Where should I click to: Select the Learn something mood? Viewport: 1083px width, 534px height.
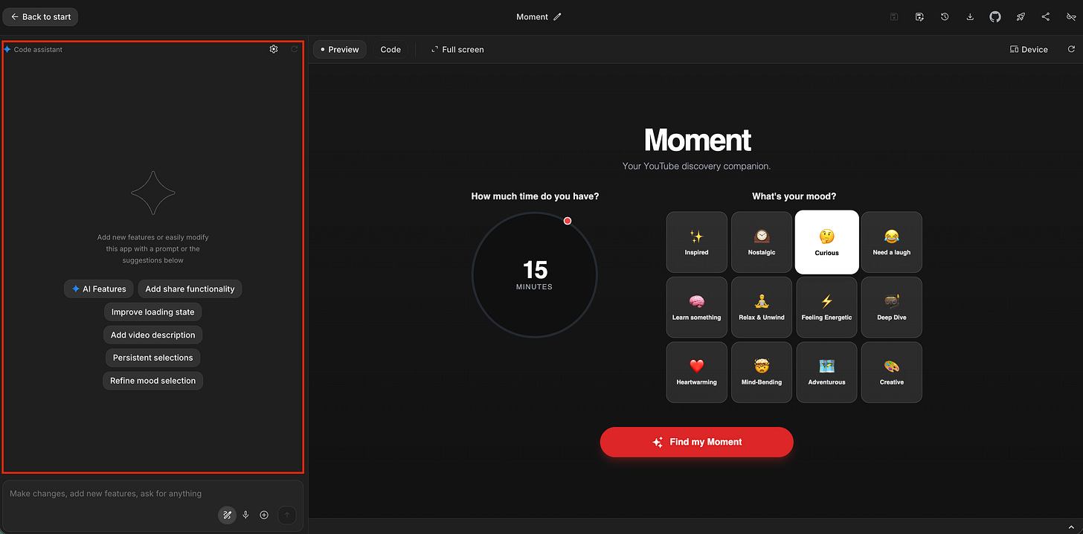click(x=696, y=307)
